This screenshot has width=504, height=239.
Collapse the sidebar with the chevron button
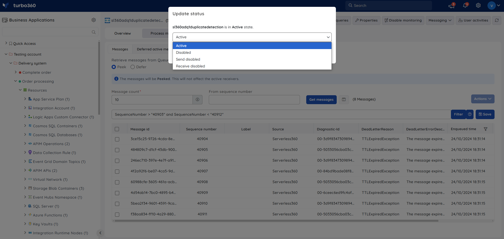[100, 233]
